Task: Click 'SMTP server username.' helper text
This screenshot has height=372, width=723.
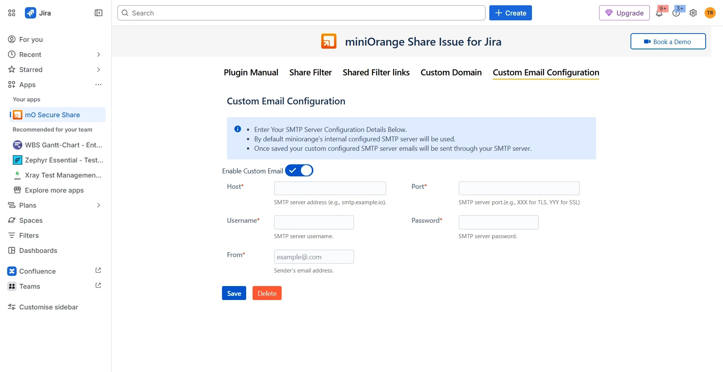Action: [x=304, y=236]
